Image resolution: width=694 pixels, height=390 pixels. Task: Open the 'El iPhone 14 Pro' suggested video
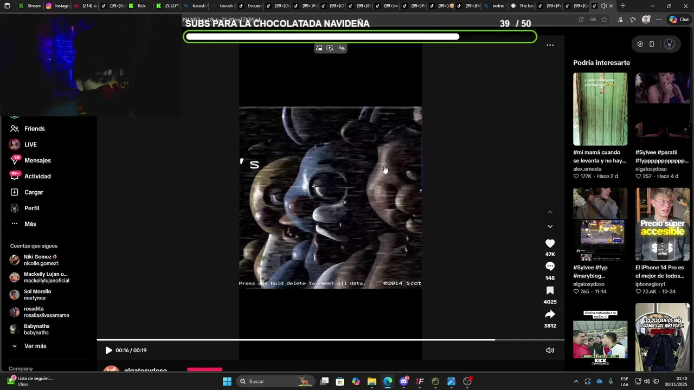(663, 224)
